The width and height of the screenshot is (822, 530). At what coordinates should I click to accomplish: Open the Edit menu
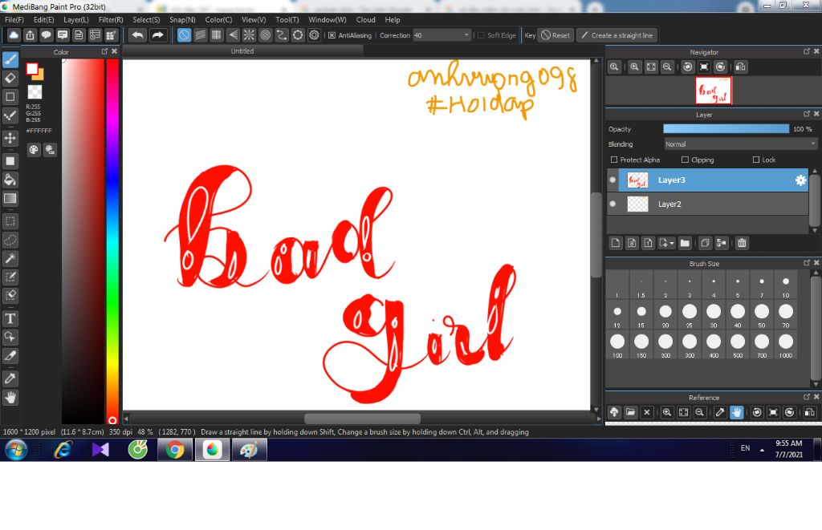[x=43, y=20]
